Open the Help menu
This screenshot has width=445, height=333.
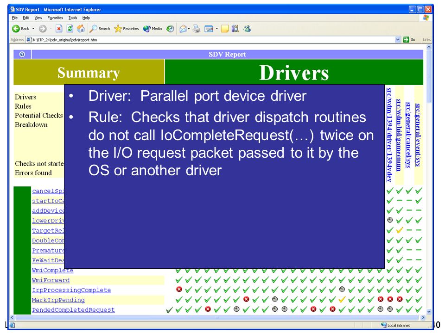(86, 18)
